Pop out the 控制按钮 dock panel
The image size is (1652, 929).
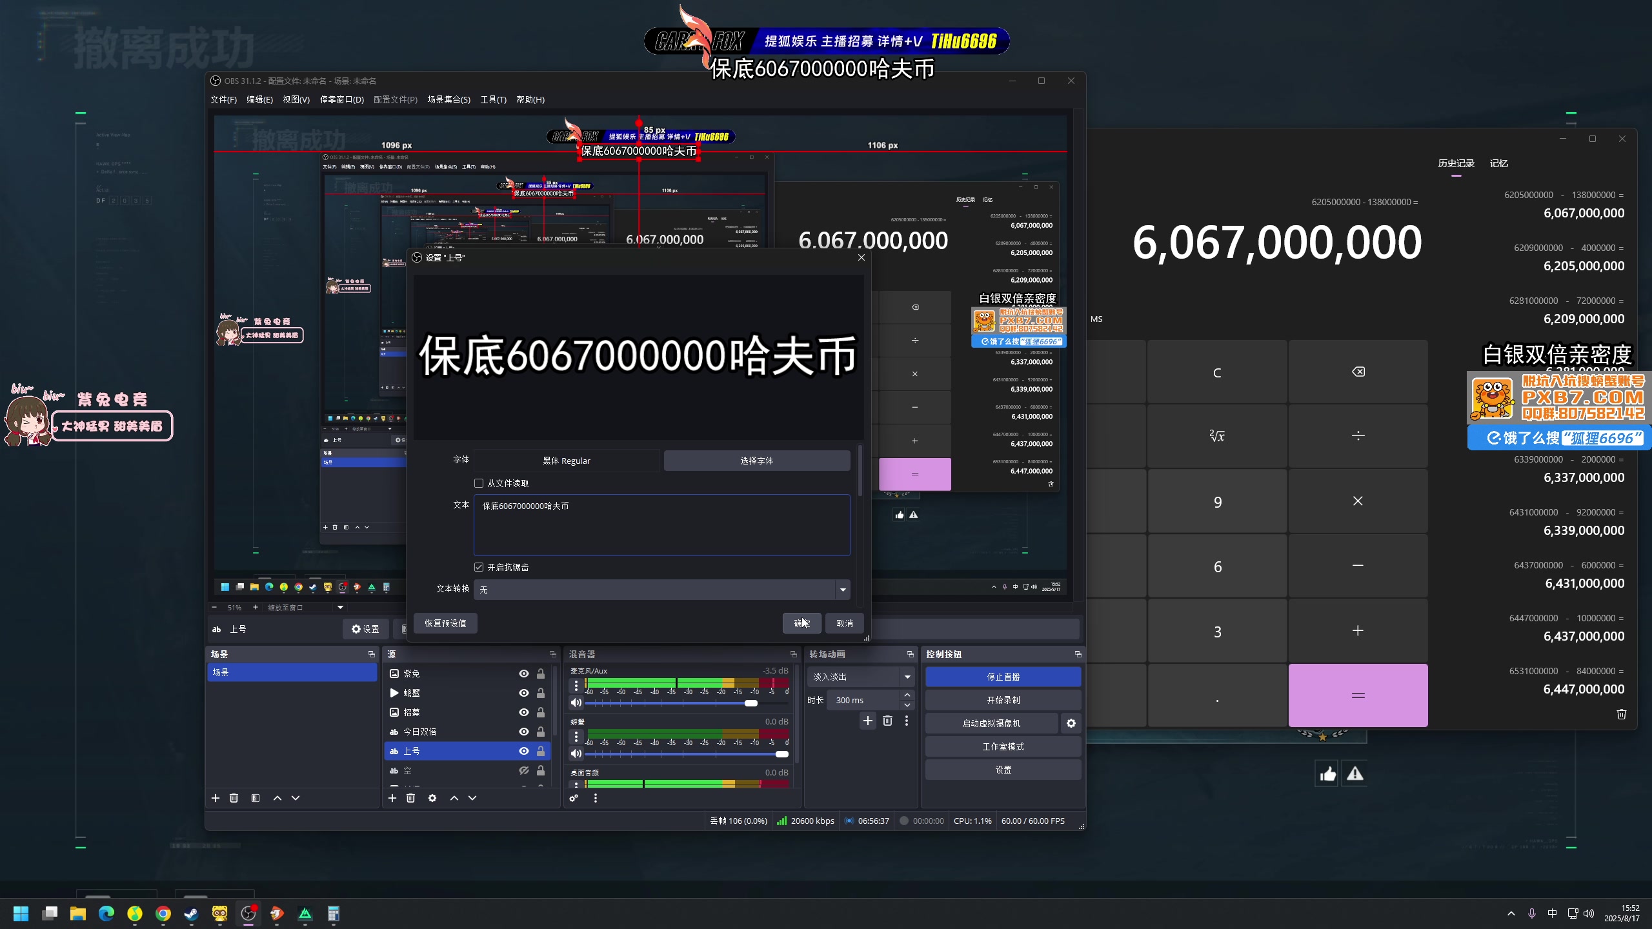[1078, 654]
